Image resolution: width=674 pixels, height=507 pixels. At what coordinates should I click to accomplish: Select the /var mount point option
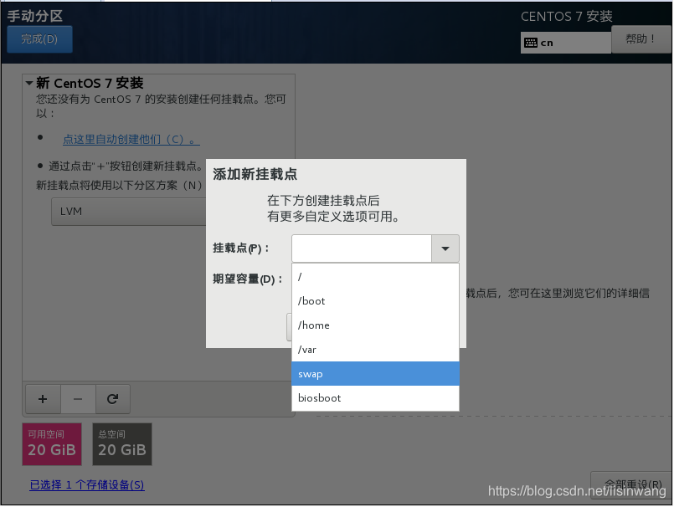tap(375, 350)
